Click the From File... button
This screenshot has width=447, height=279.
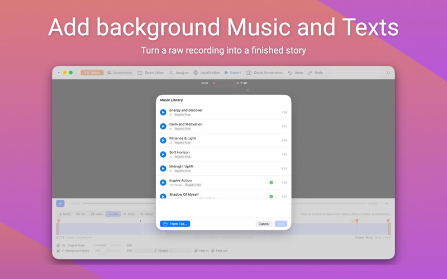click(175, 224)
